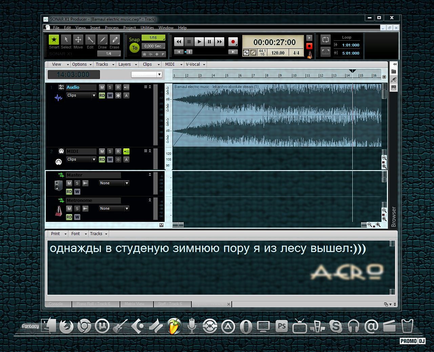Select the Smart tool
This screenshot has width=434, height=352.
click(x=54, y=40)
